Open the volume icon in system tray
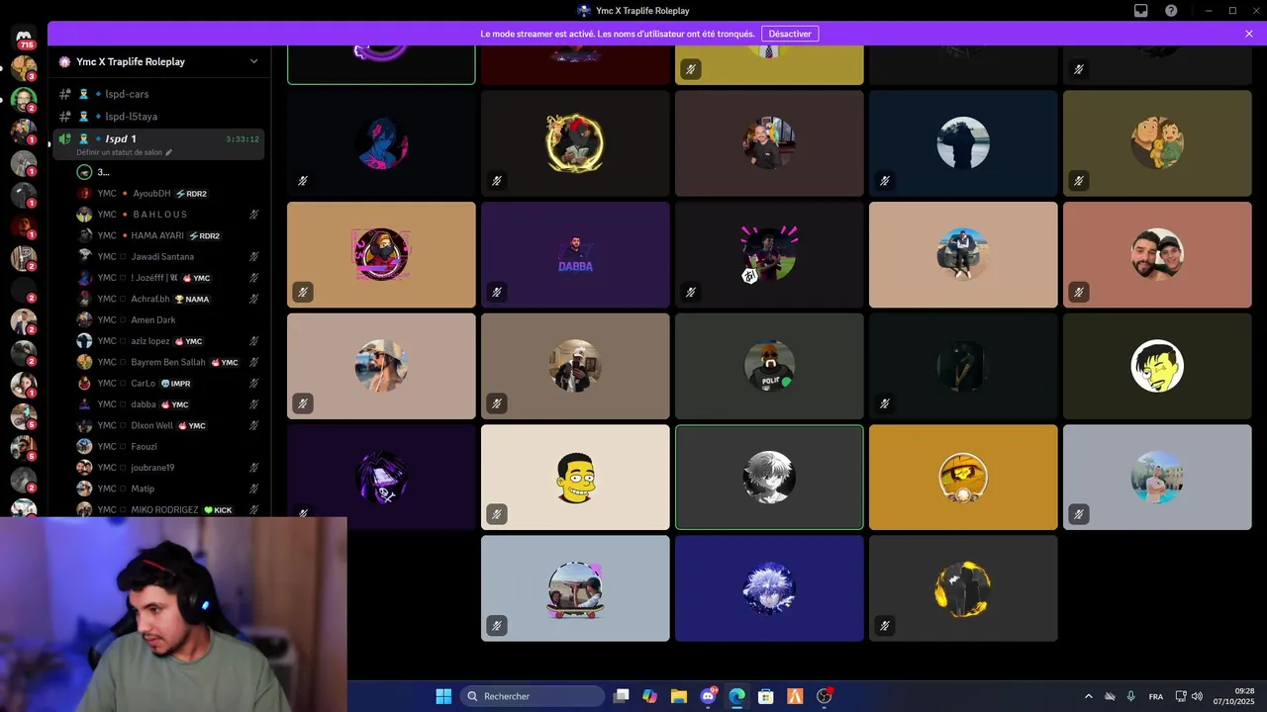The image size is (1267, 712). pos(1198,696)
